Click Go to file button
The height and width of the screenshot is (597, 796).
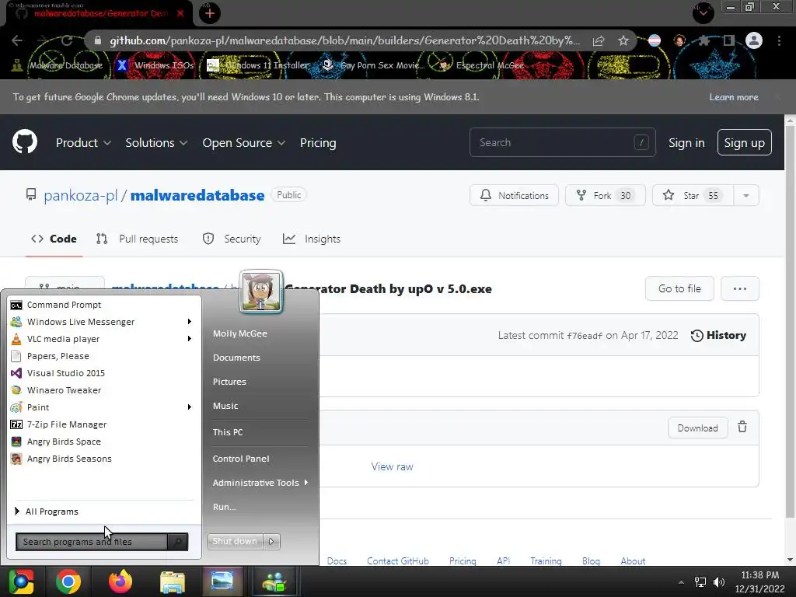click(x=679, y=288)
